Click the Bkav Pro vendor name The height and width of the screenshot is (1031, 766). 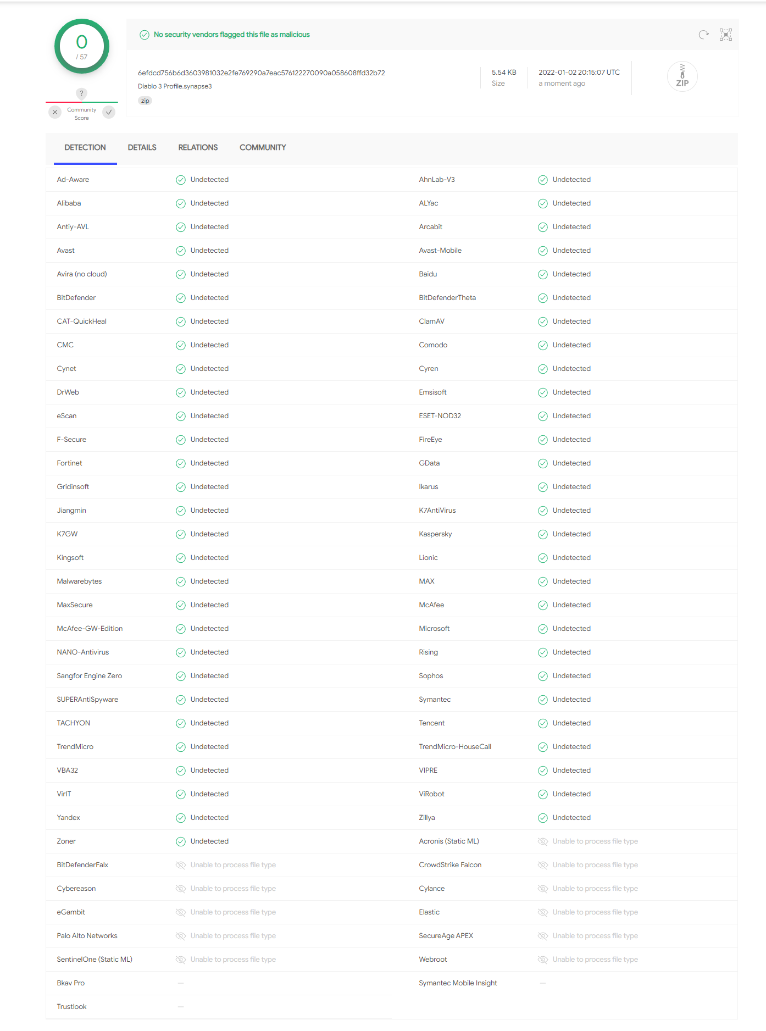click(71, 983)
